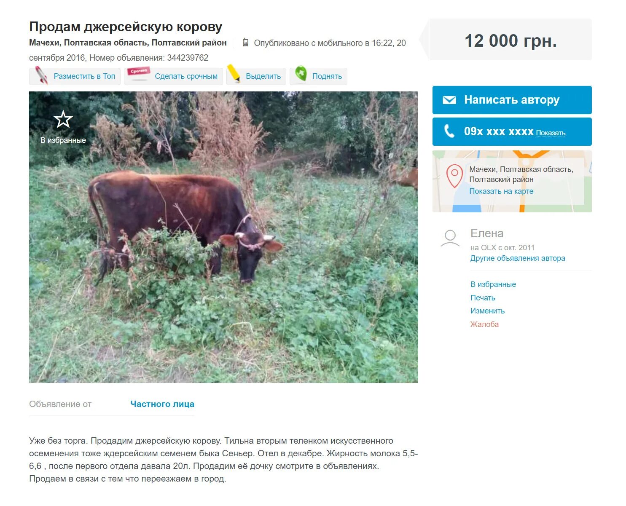Reveal phone number via Показать link

pyautogui.click(x=551, y=133)
